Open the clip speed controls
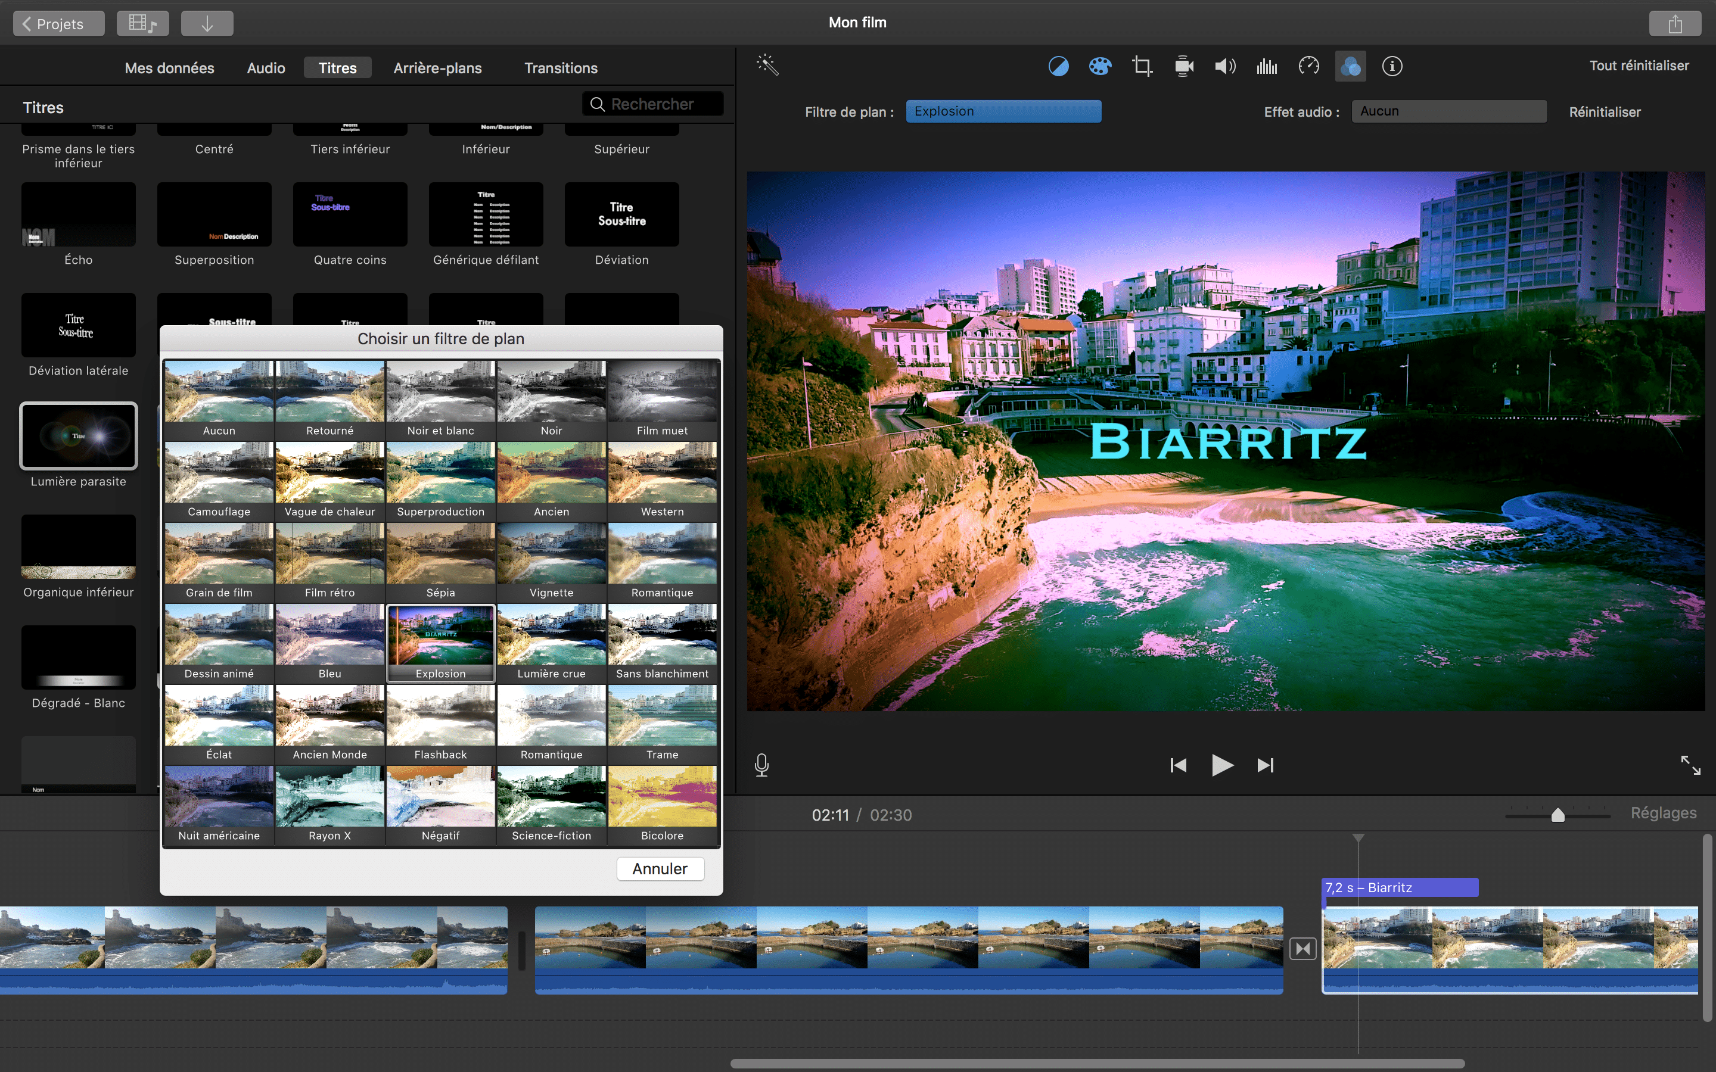The width and height of the screenshot is (1716, 1072). [x=1308, y=66]
